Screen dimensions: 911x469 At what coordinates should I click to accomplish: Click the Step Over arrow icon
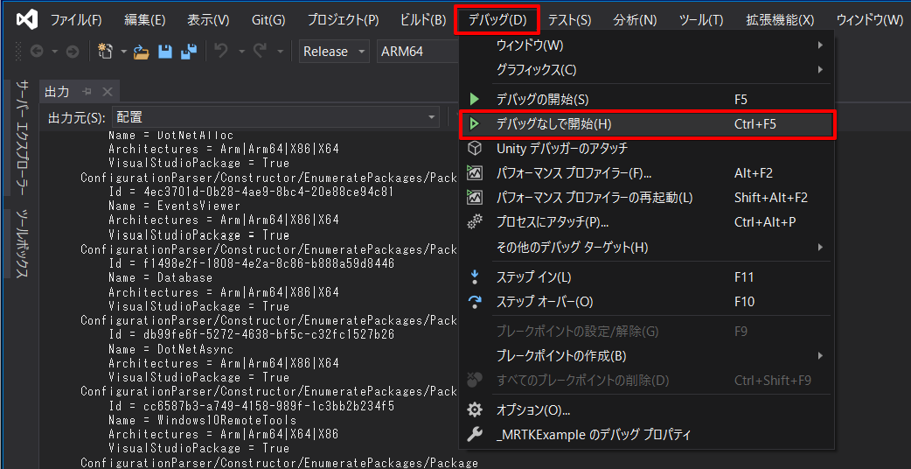[x=475, y=302]
